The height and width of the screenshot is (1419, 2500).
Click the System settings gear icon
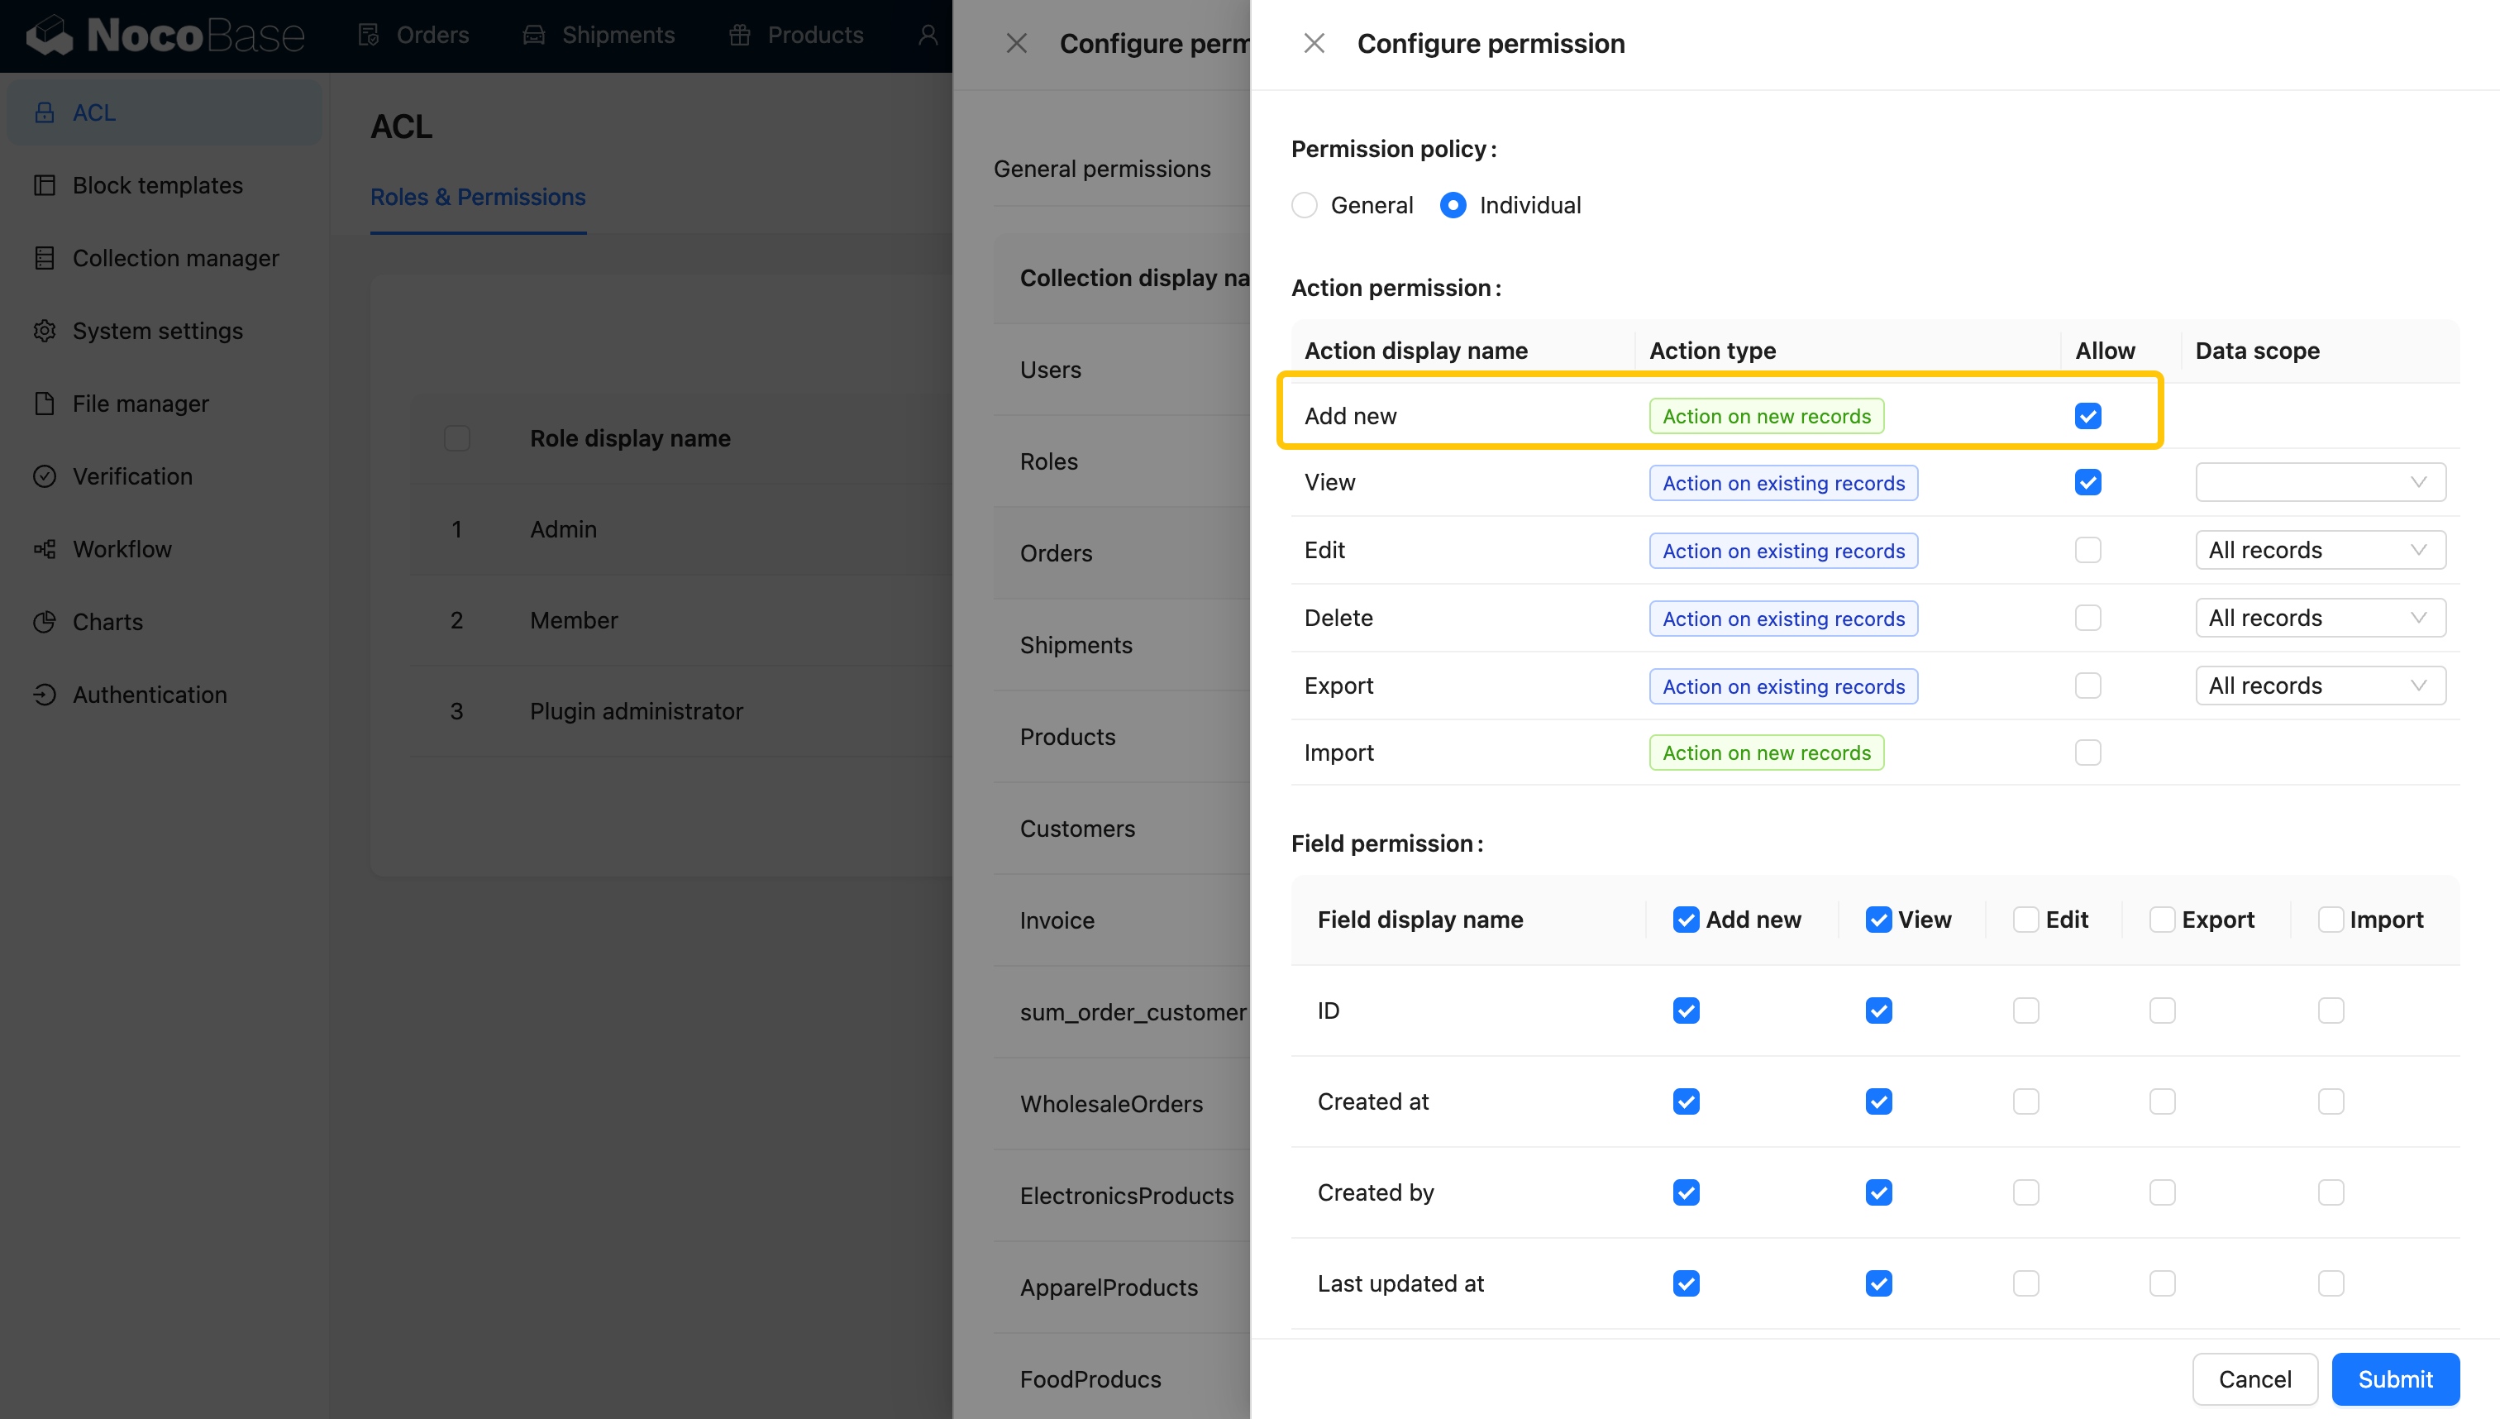click(x=44, y=332)
